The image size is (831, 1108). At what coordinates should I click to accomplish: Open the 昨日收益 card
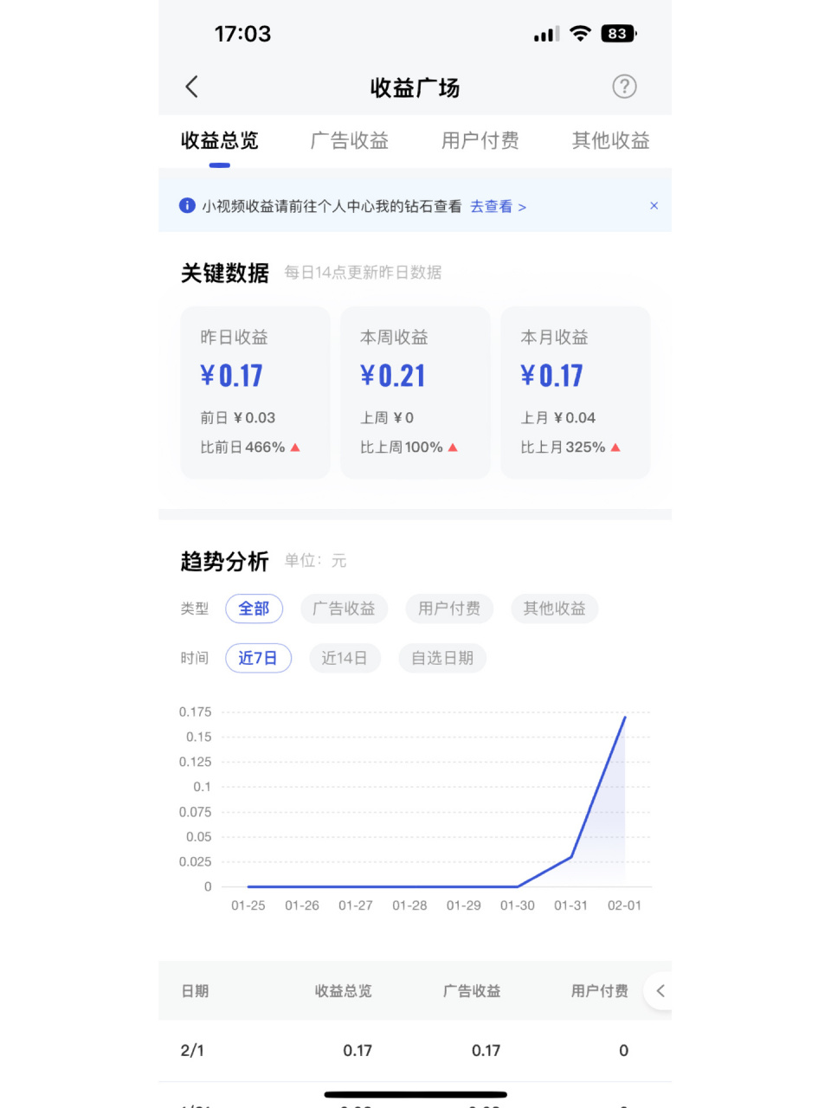point(255,392)
